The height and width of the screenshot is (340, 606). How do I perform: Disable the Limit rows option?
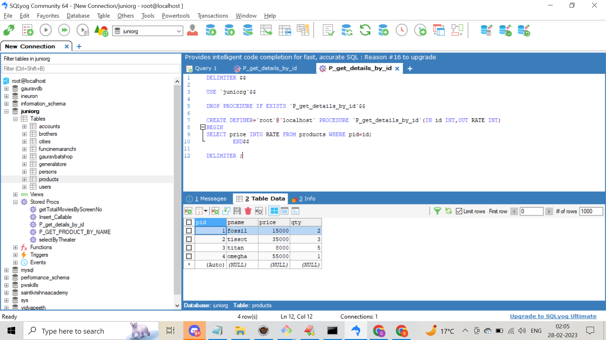click(459, 211)
